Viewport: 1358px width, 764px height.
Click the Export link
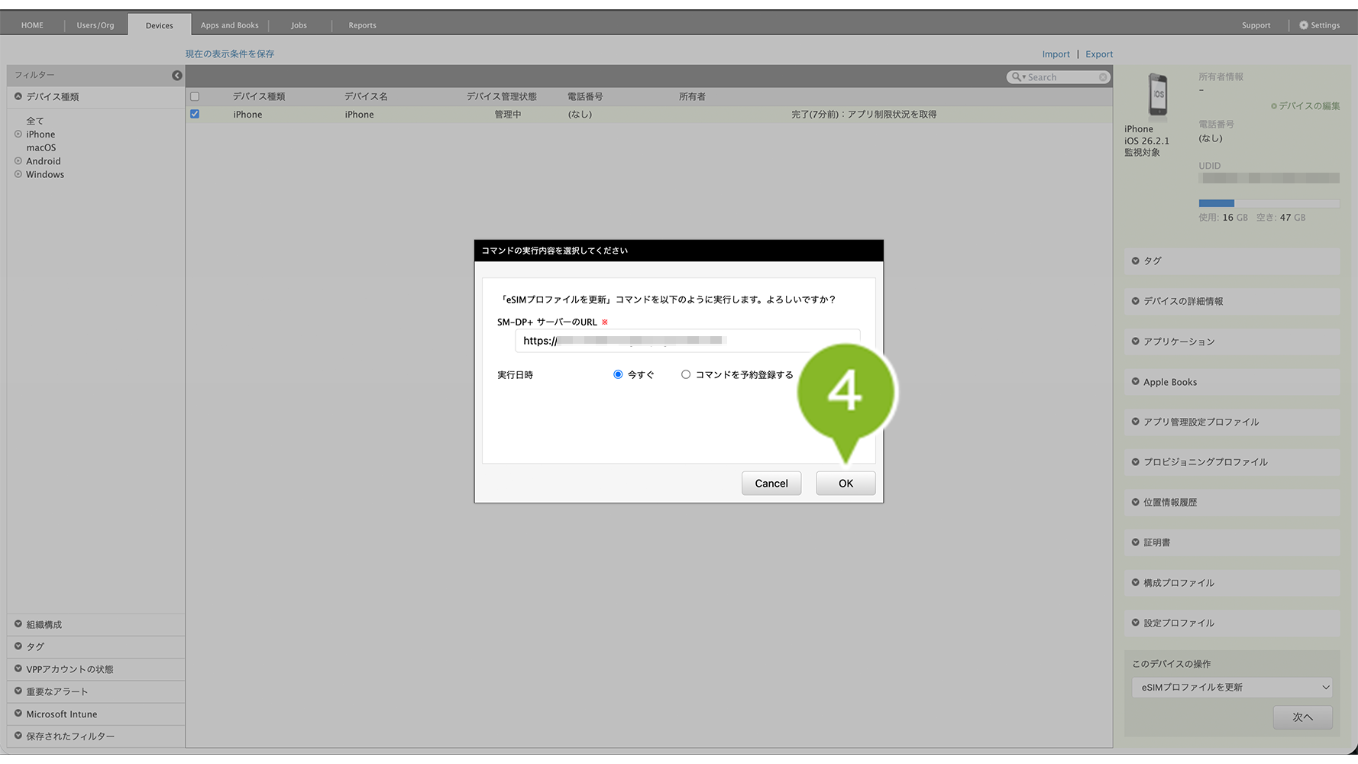click(x=1099, y=54)
